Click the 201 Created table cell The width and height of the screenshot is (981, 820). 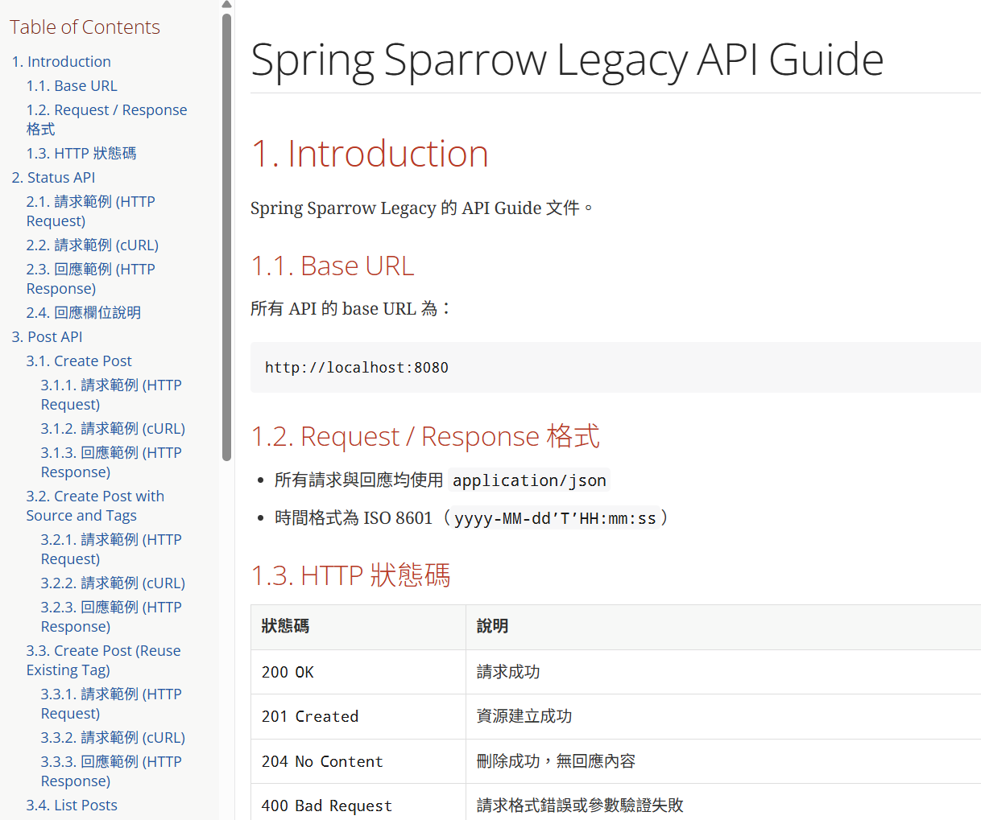click(x=310, y=716)
